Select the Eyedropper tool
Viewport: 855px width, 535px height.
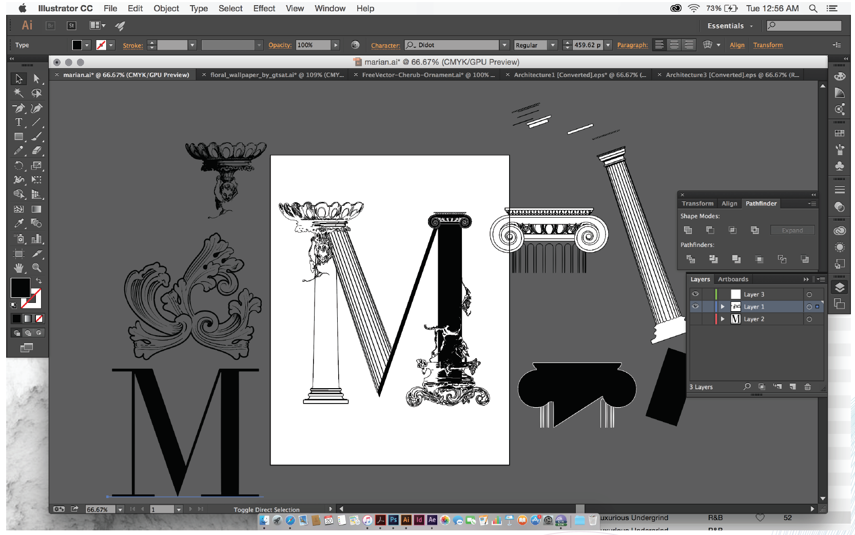[x=19, y=223]
